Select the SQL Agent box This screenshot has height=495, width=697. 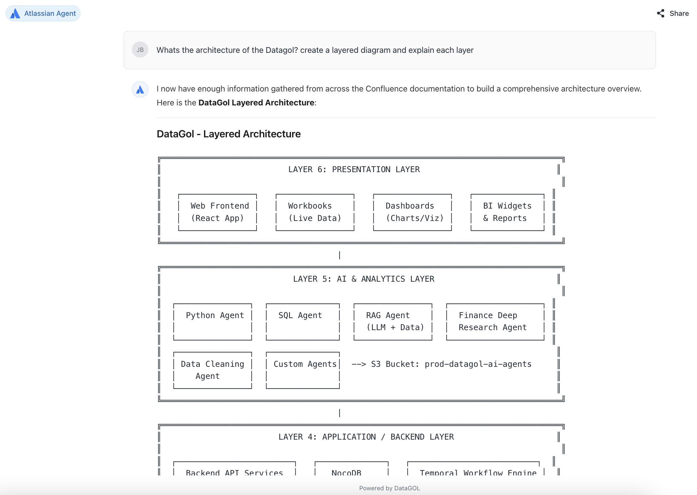(x=303, y=322)
